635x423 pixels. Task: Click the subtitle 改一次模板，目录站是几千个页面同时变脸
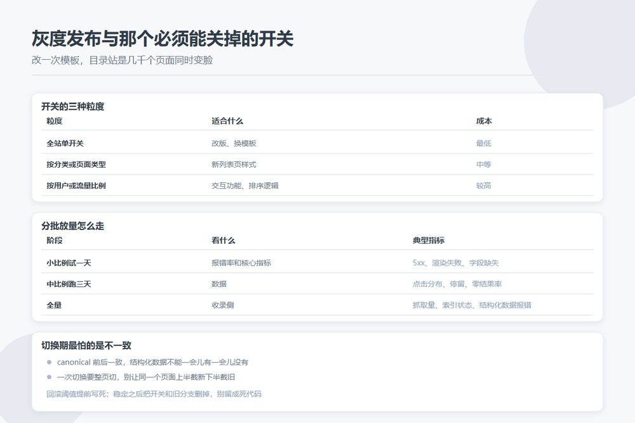coord(123,60)
